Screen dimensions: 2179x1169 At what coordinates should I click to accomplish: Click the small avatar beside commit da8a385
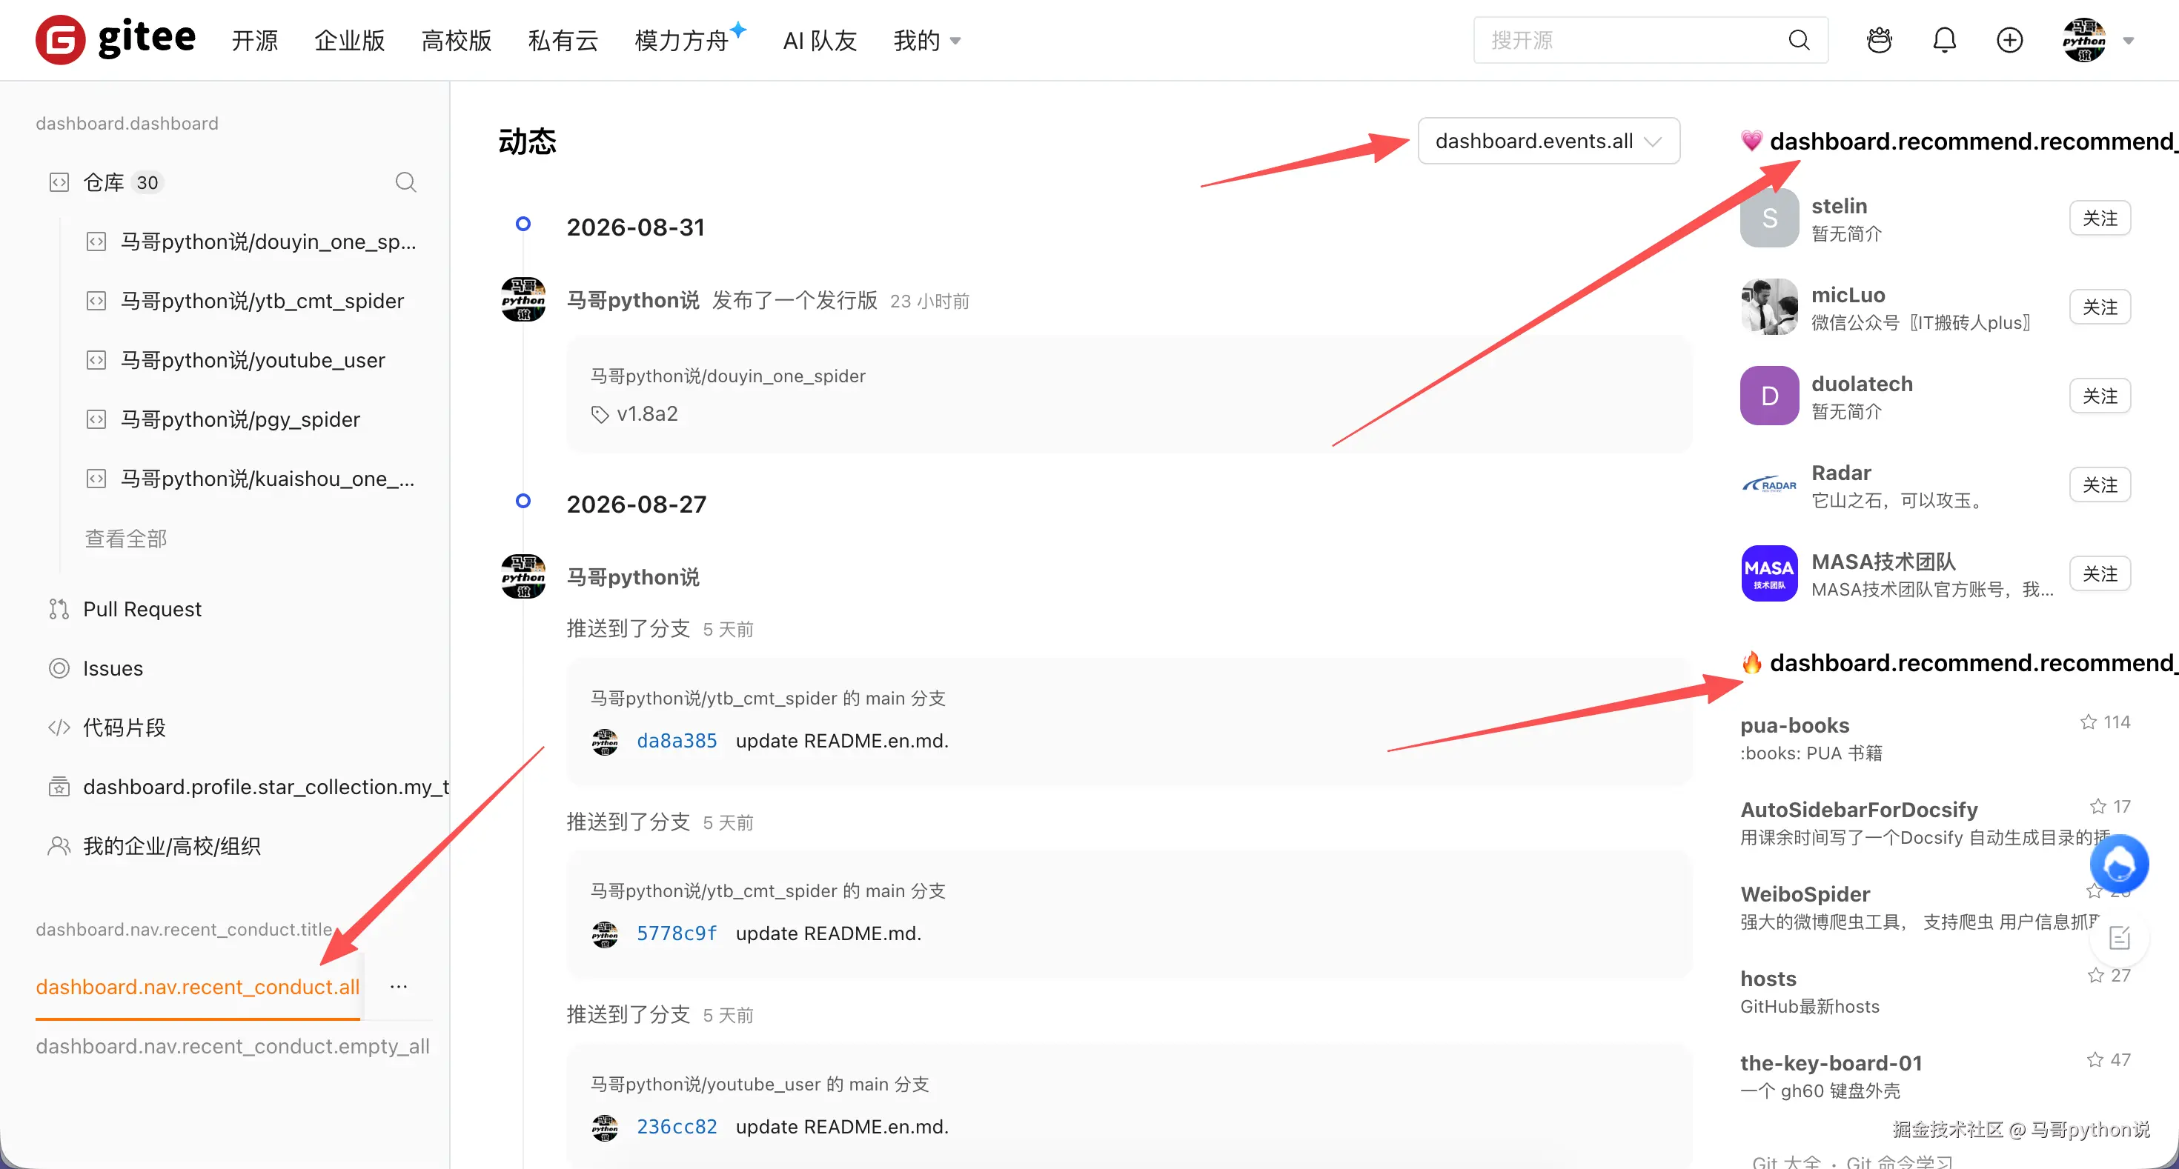[604, 742]
